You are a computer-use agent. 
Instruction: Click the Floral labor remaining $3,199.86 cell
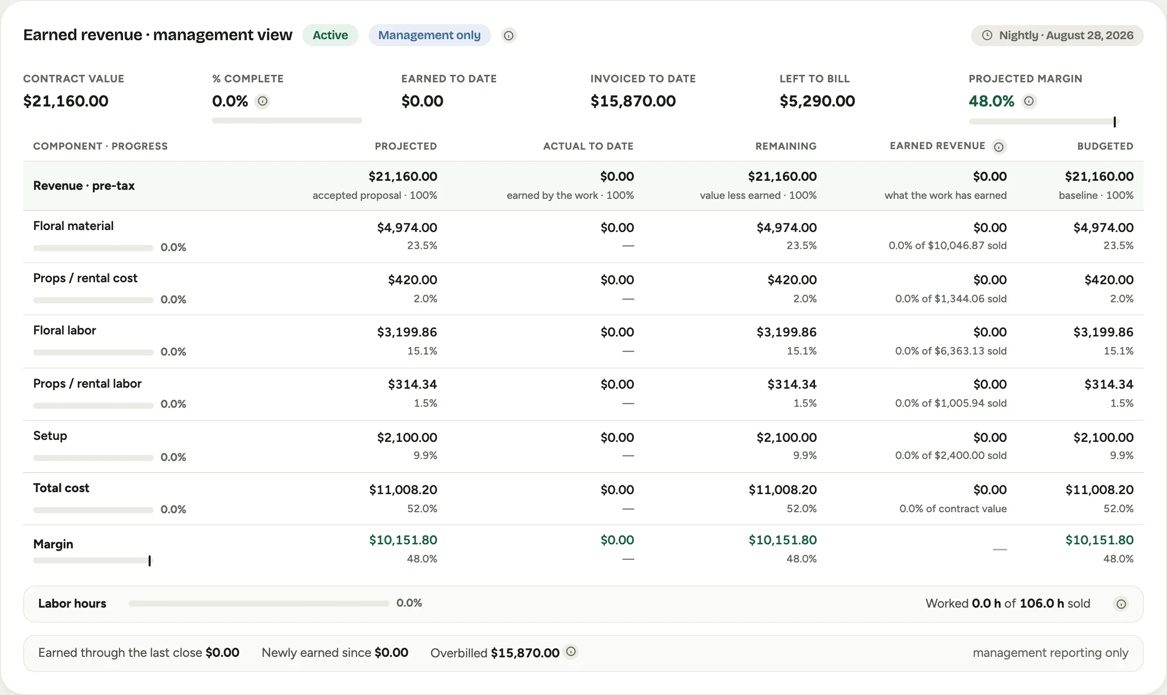pyautogui.click(x=787, y=332)
